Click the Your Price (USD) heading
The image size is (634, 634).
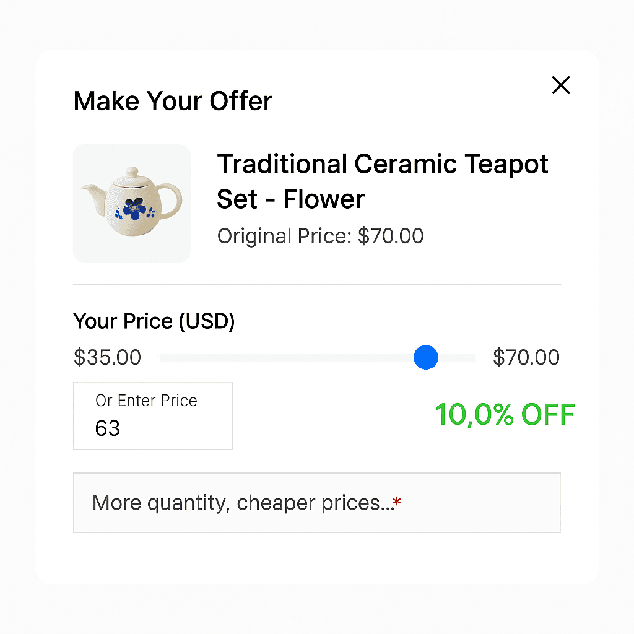click(154, 321)
